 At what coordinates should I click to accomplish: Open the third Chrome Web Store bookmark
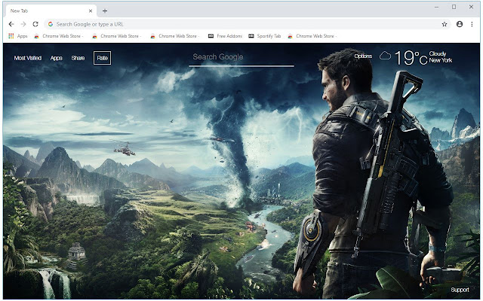pyautogui.click(x=175, y=36)
